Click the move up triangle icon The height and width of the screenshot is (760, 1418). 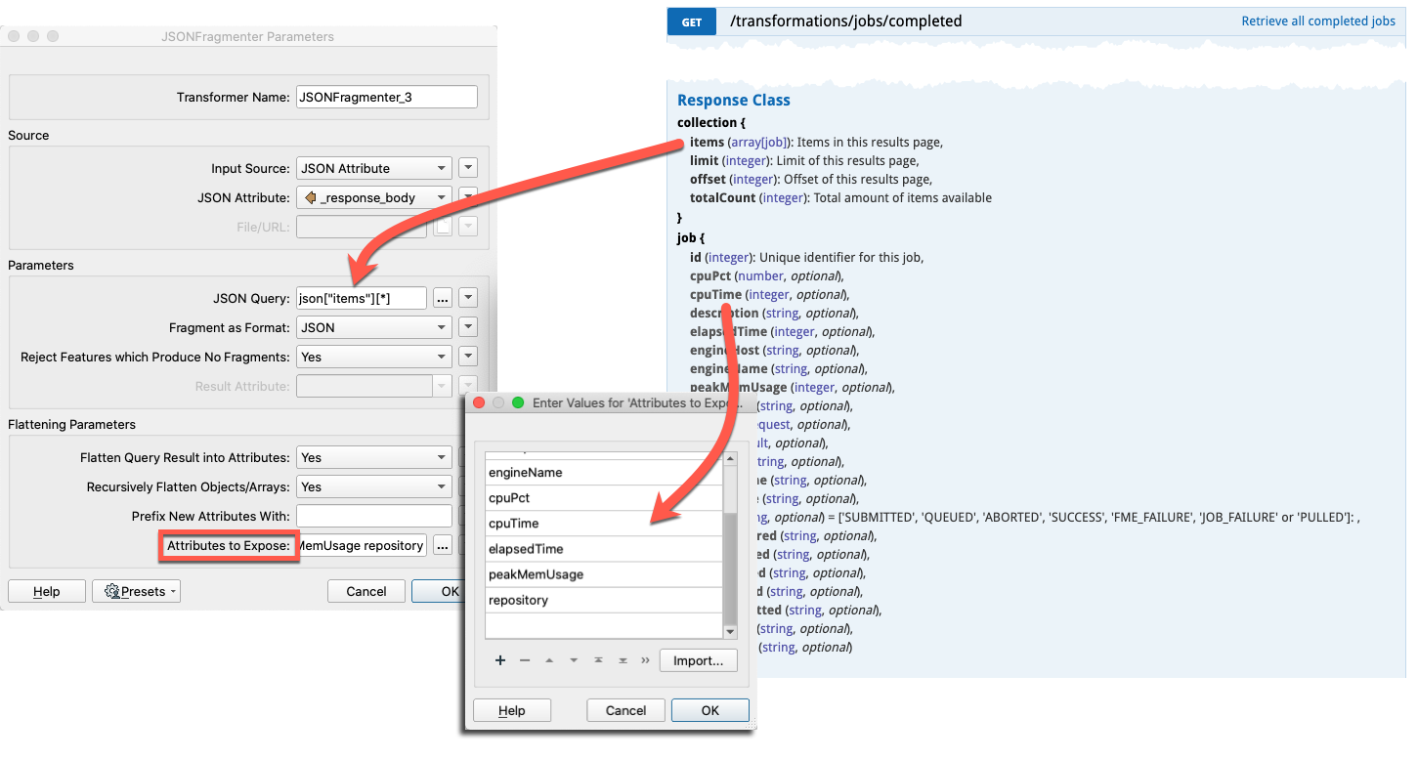click(549, 660)
